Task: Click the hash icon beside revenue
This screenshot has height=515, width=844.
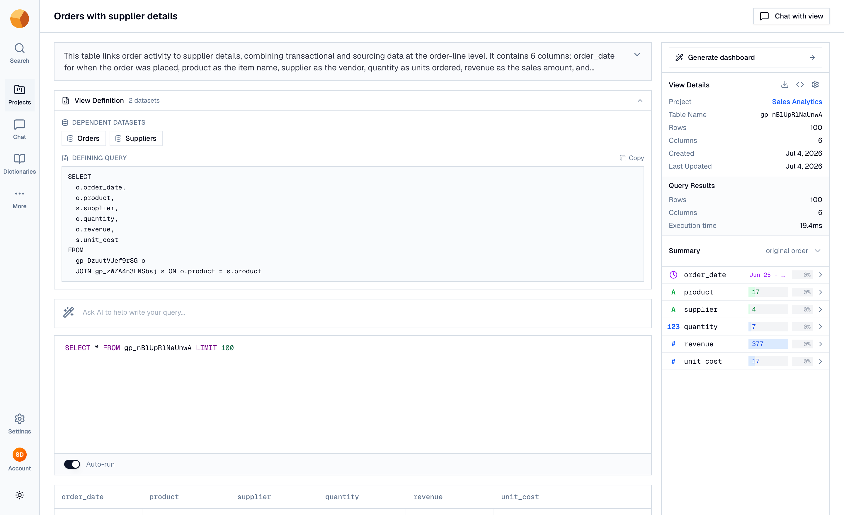Action: point(673,344)
